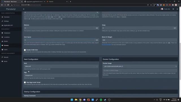Open the tab search chevron
Image resolution: width=181 pixels, height=102 pixels.
(166, 1)
